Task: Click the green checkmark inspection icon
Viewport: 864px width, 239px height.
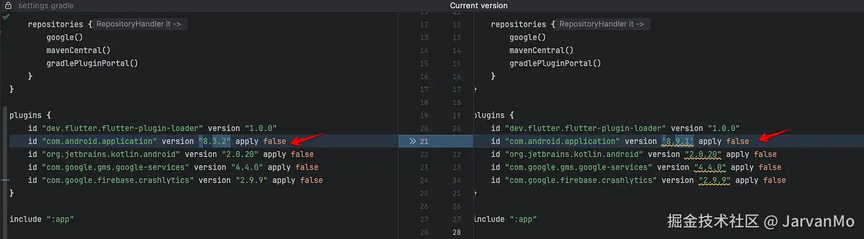Action: click(x=6, y=17)
